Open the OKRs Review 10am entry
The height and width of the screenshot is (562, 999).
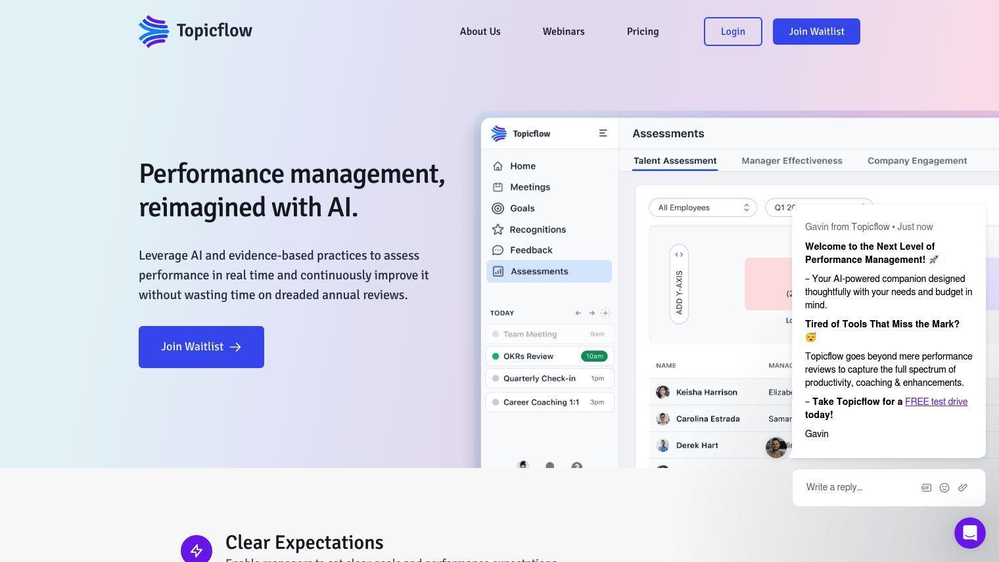click(550, 356)
